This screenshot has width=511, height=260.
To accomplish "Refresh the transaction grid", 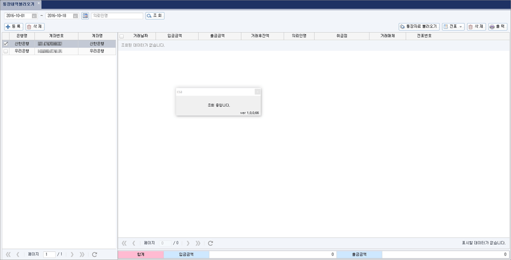I will click(x=211, y=243).
